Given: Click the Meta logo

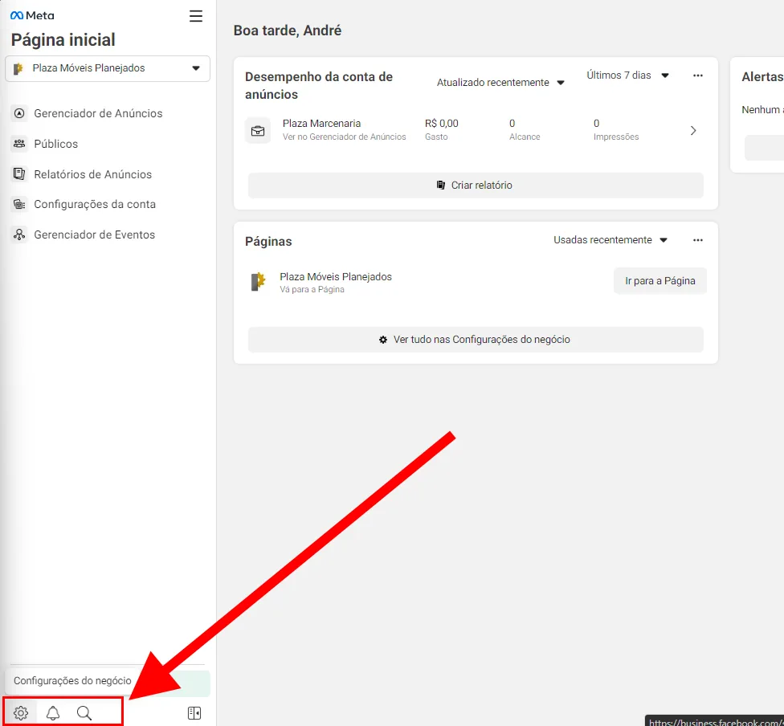Looking at the screenshot, I should (x=32, y=15).
